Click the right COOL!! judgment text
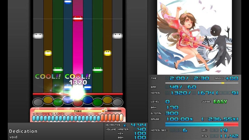This screenshot has width=249, height=140. [78, 76]
